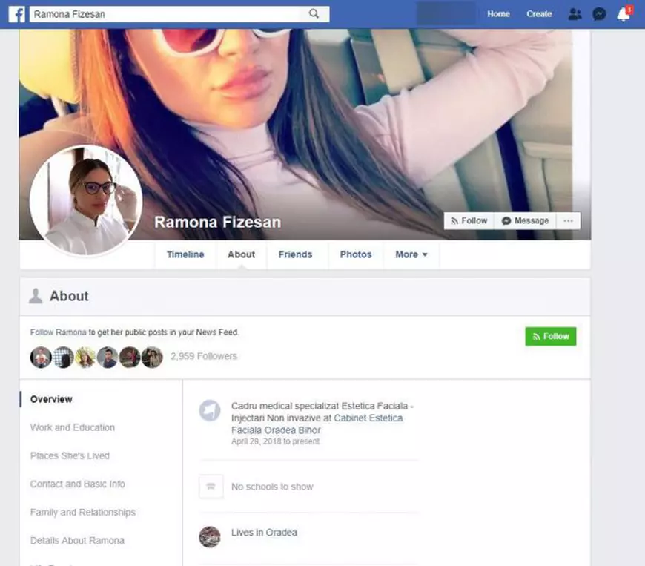
Task: Open Messenger from the top bar
Action: point(599,13)
